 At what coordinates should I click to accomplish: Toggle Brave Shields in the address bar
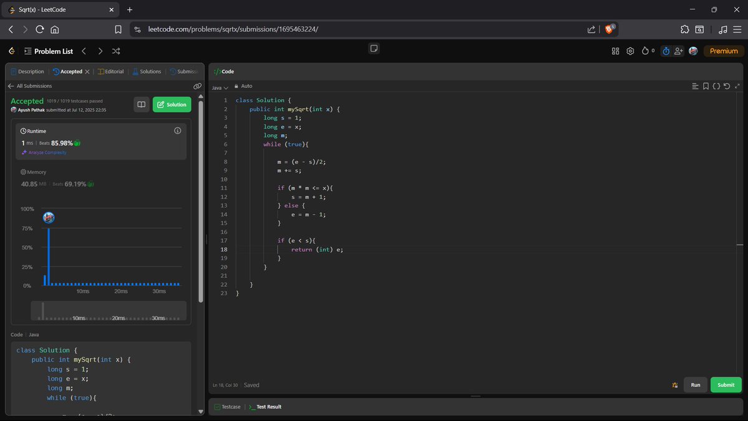click(x=609, y=29)
